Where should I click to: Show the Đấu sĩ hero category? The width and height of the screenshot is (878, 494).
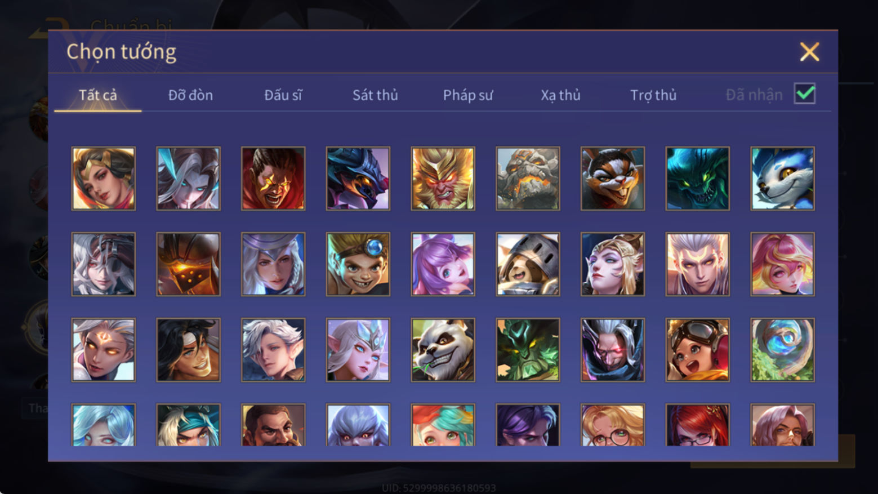tap(283, 95)
